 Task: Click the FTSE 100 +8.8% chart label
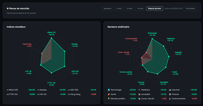tap(51, 84)
